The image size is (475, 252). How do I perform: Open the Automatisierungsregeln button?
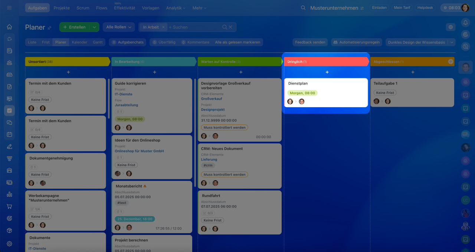point(357,42)
